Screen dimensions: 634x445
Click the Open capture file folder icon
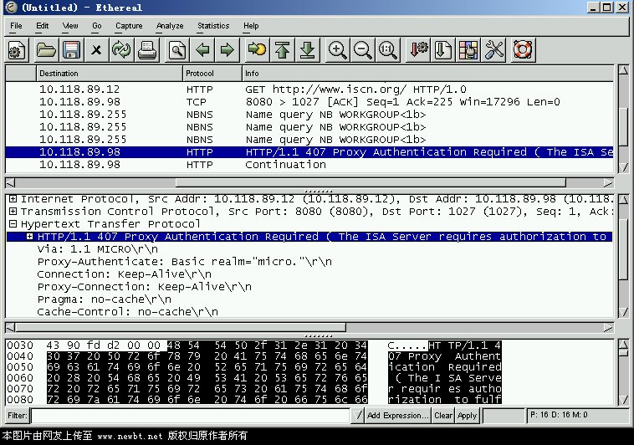[46, 50]
